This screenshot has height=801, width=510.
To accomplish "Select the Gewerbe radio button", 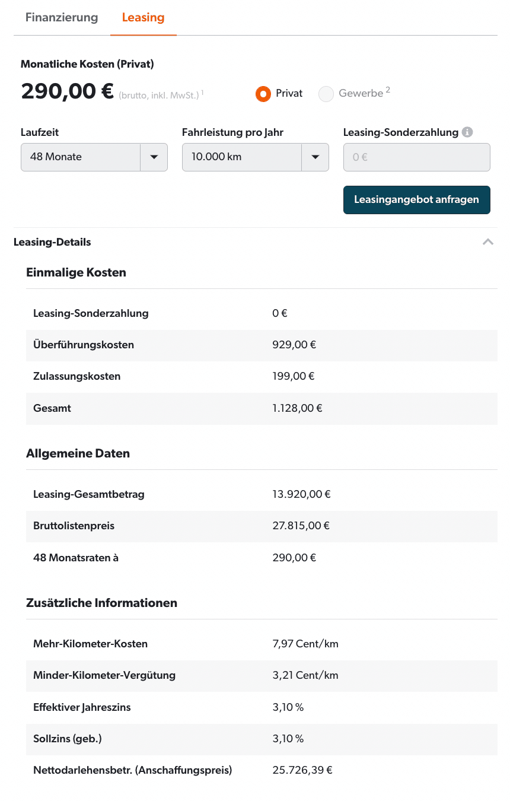I will point(326,94).
